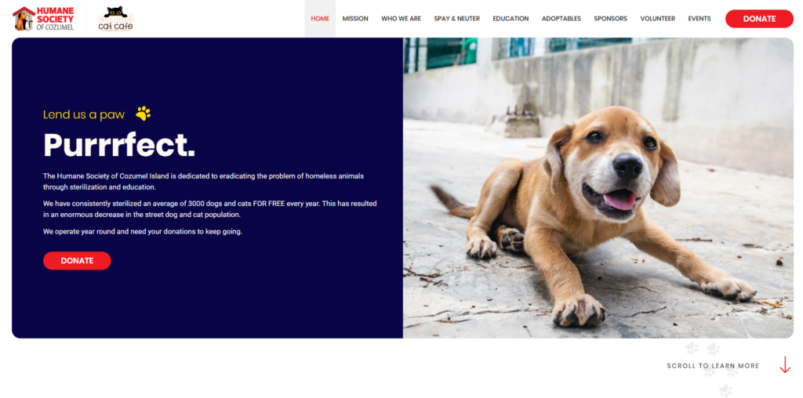Go to Who We Are
Viewport: 803px width, 398px height.
401,19
